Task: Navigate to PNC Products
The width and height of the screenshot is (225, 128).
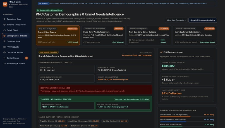Action: pyautogui.click(x=16, y=47)
